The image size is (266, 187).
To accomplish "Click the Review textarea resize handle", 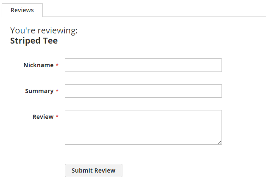I will tap(219, 142).
